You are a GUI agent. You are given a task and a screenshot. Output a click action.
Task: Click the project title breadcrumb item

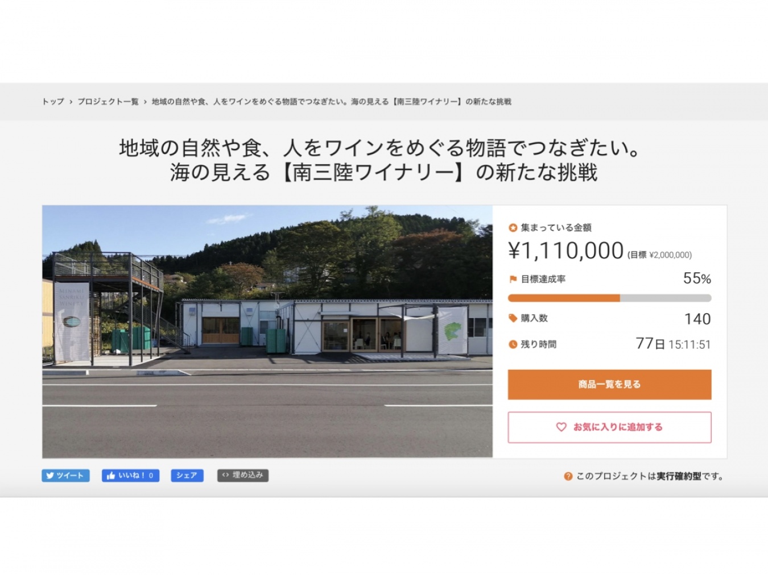tap(332, 102)
